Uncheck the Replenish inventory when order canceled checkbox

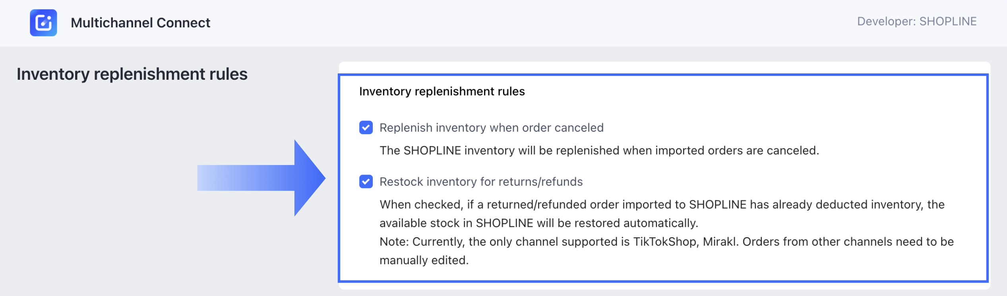pyautogui.click(x=366, y=128)
